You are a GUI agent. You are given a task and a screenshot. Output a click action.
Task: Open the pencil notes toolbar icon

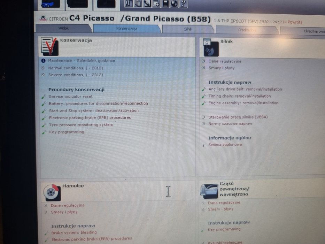[147, 3]
